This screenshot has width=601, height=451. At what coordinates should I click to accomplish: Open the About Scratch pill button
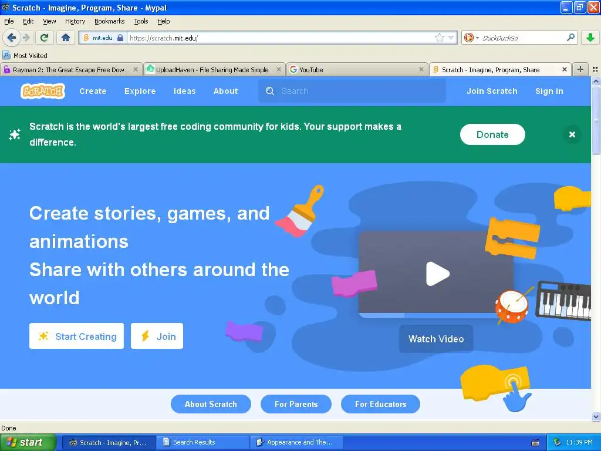pyautogui.click(x=211, y=404)
